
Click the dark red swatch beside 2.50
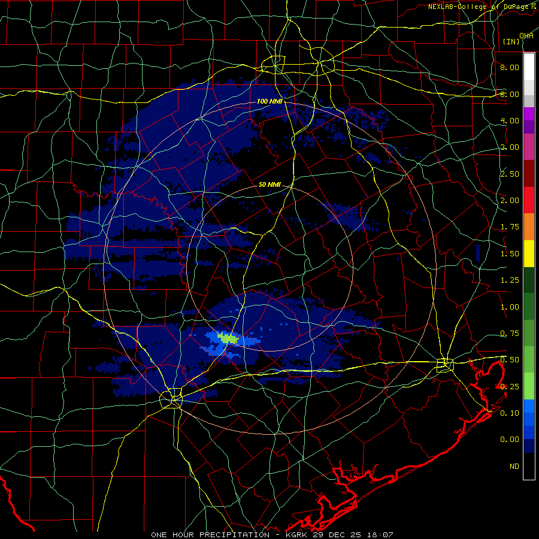529,173
